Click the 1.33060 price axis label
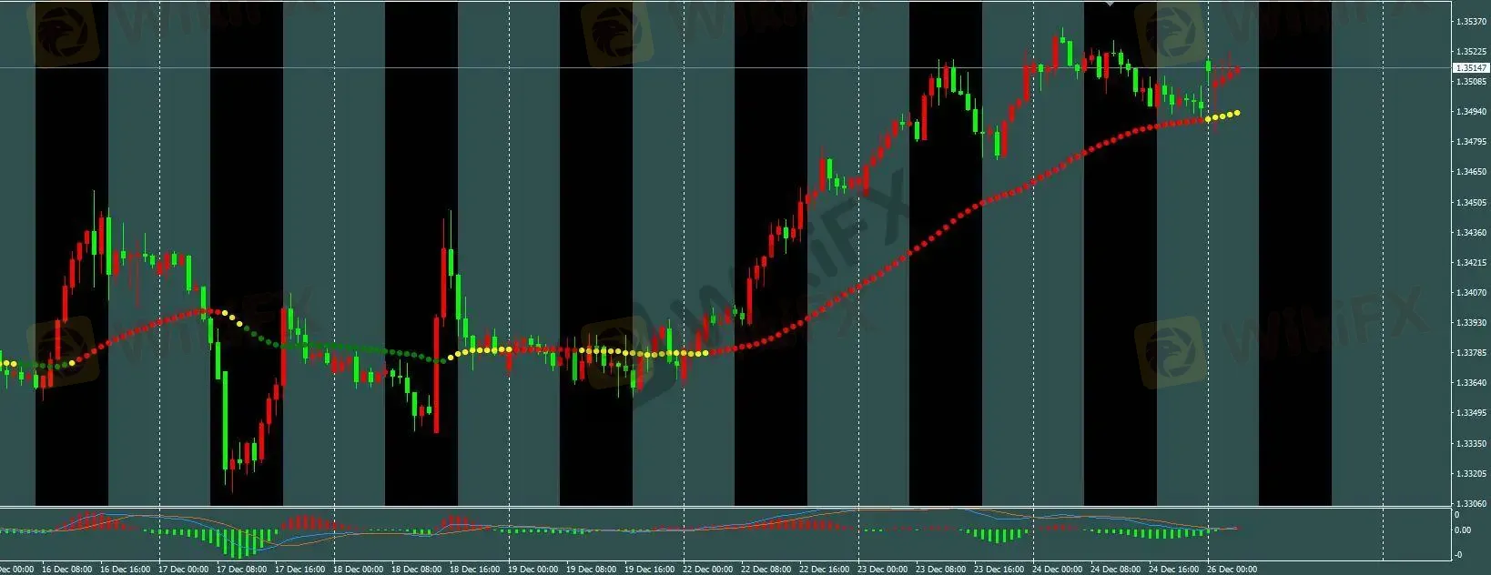Viewport: 1491px width, 575px height. tap(1472, 504)
